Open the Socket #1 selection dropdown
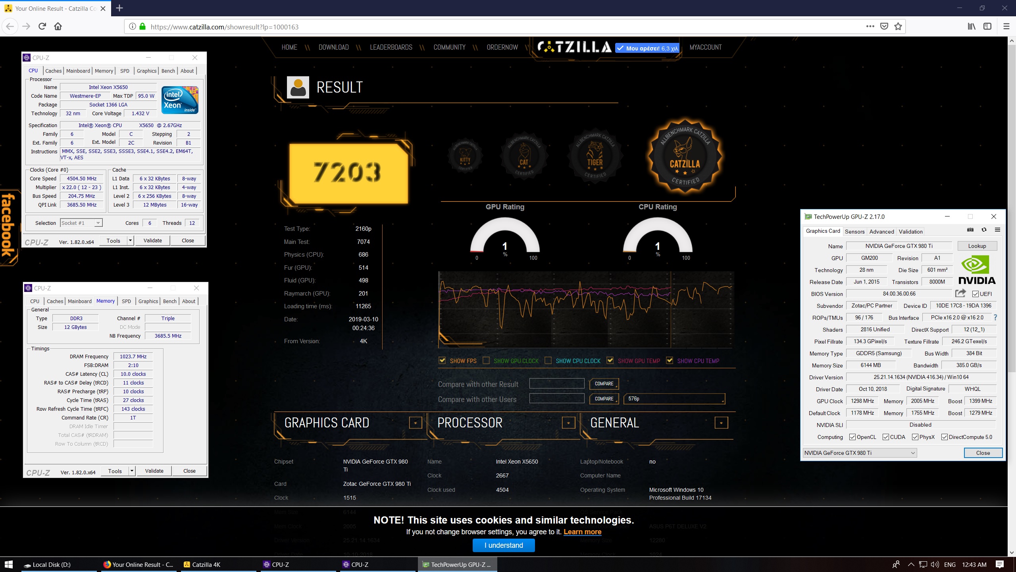 81,223
